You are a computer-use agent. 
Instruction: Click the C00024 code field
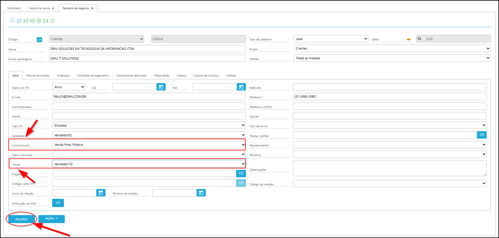tap(198, 39)
